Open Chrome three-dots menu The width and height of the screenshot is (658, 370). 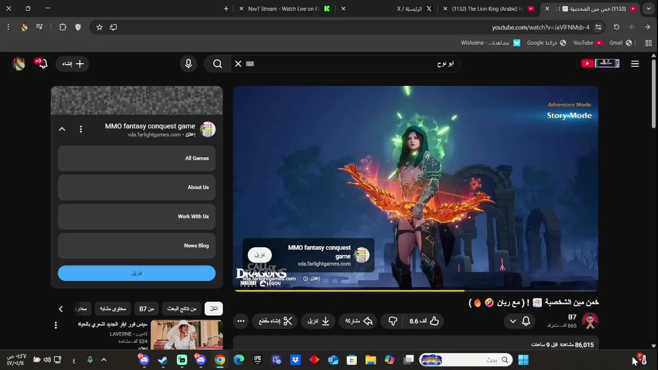coord(8,27)
